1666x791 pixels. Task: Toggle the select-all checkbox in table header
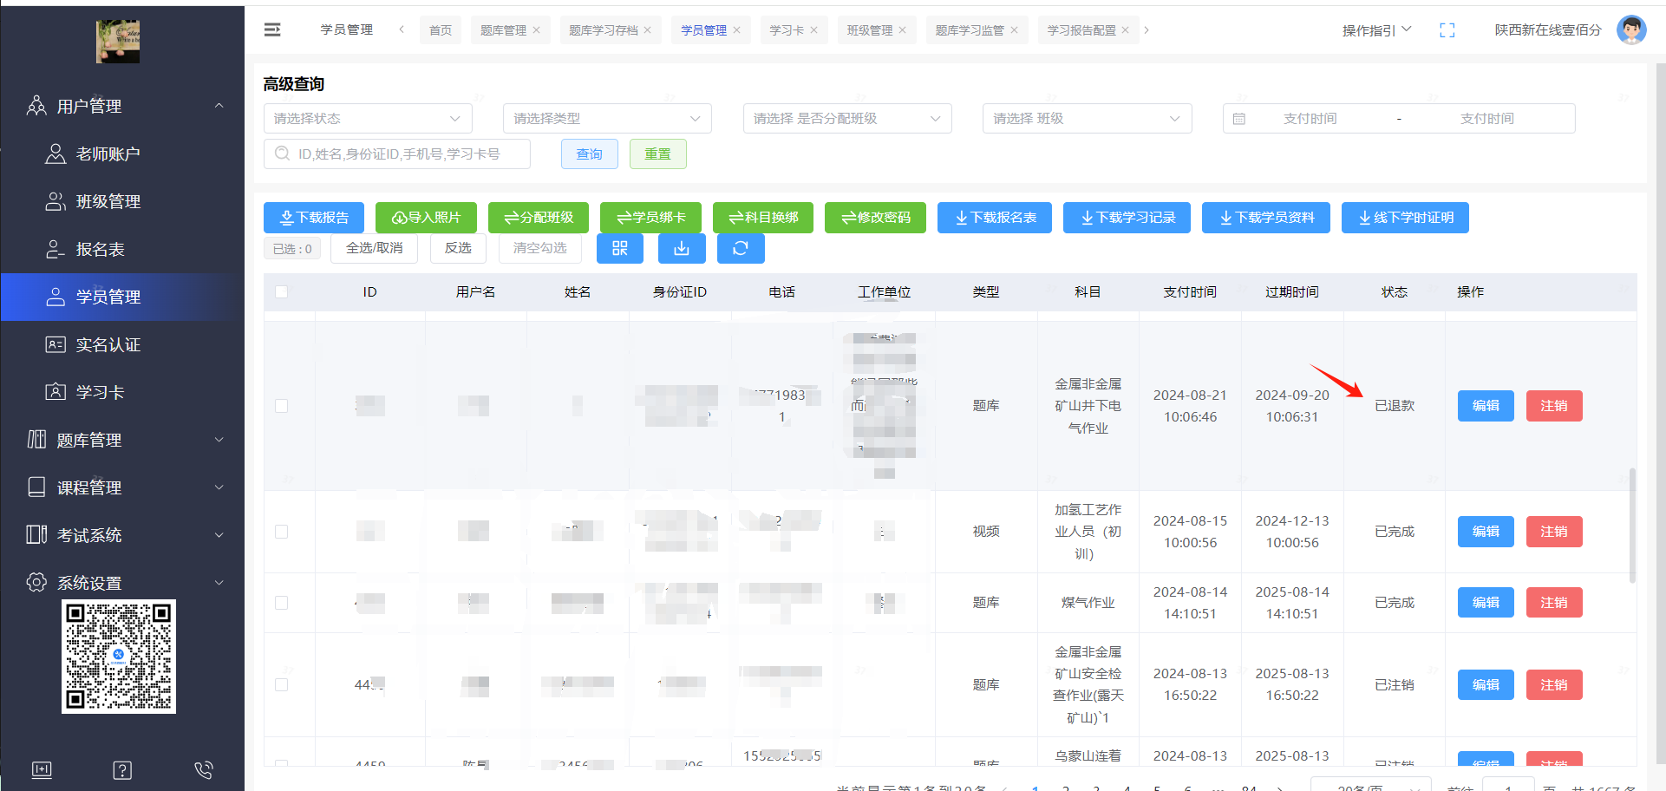coord(281,292)
